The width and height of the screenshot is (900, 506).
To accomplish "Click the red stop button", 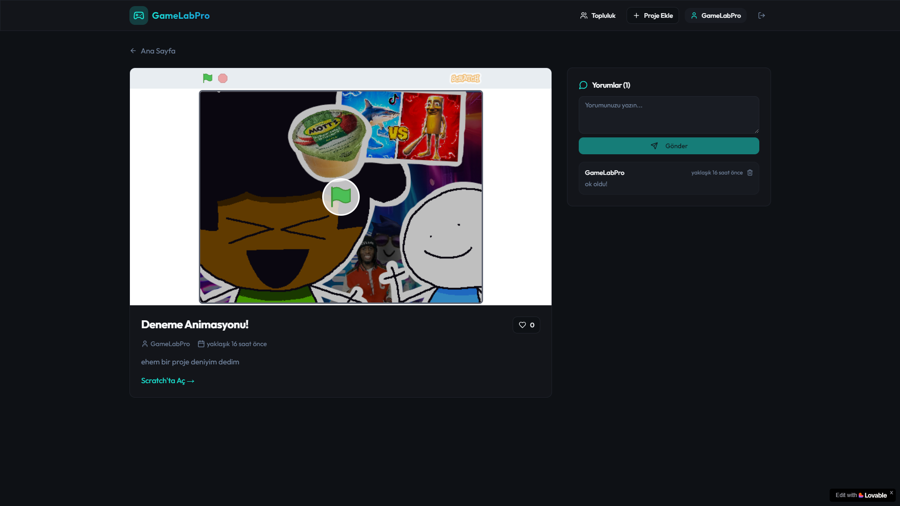I will click(x=223, y=78).
